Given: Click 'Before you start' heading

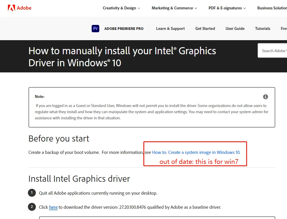Looking at the screenshot, I should 59,139.
